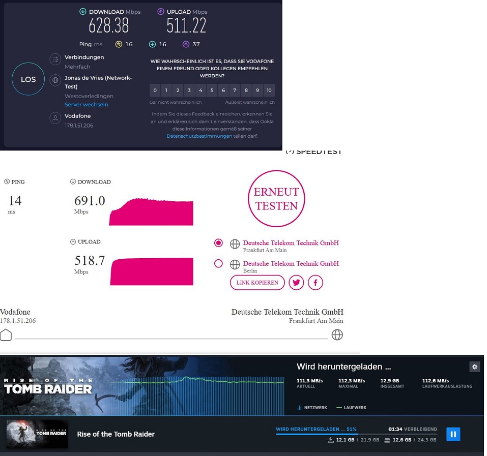487x456 pixels.
Task: Open Steam download settings gear
Action: (x=475, y=367)
